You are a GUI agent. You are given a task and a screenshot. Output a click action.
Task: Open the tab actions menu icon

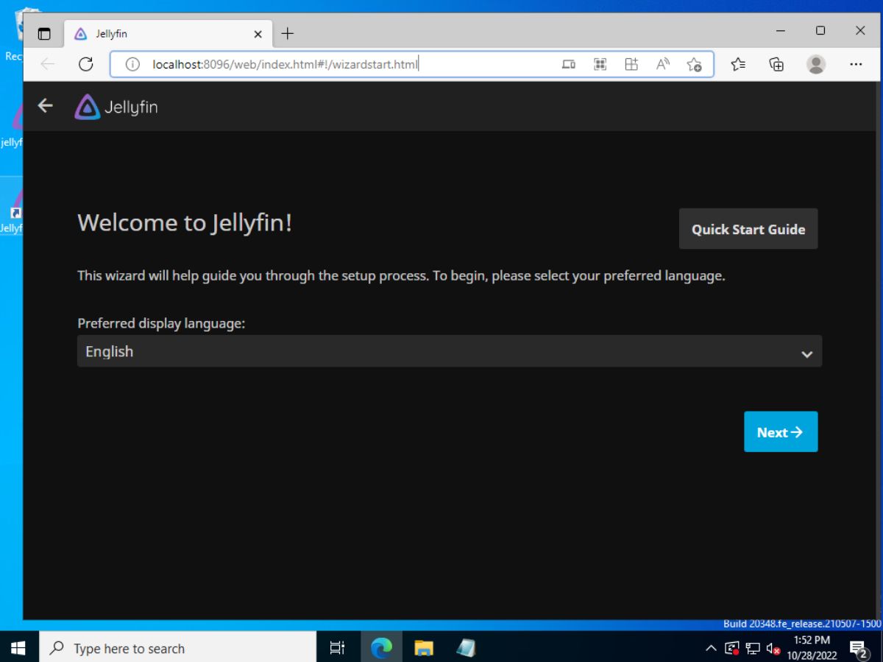point(44,34)
